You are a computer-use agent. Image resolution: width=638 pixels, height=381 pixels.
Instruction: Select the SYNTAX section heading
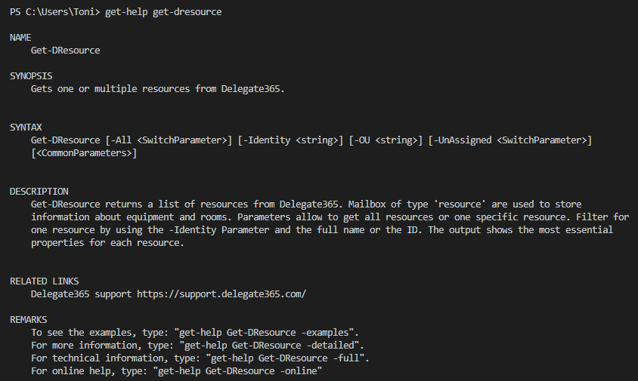[26, 128]
